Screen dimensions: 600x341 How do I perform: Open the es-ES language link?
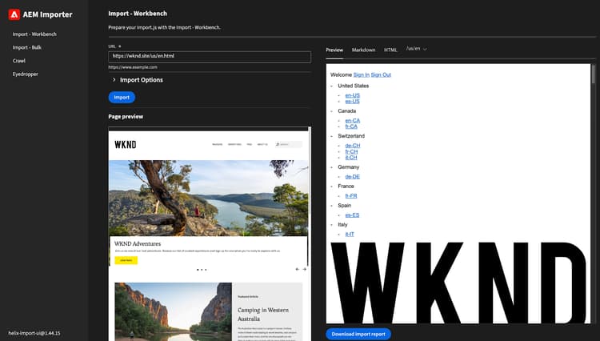(x=352, y=215)
